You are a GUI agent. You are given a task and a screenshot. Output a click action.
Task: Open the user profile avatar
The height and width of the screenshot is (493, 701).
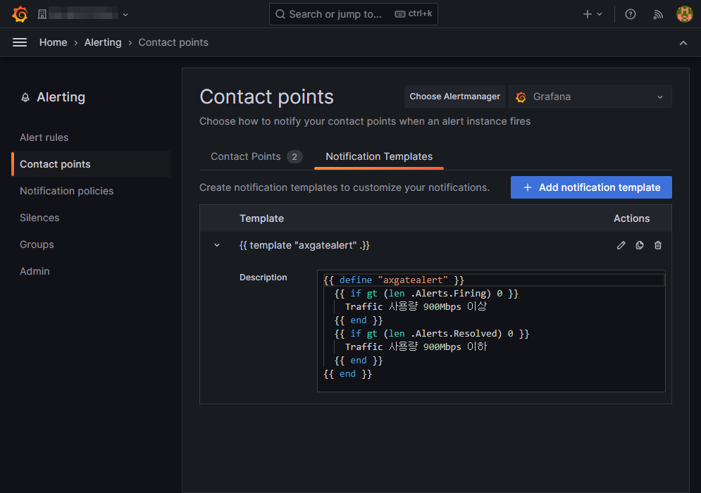point(685,14)
